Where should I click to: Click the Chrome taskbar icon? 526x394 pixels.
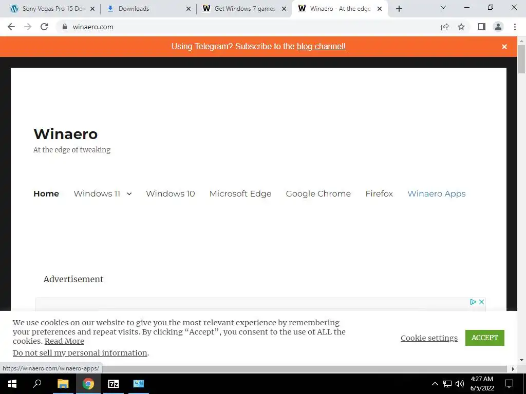pyautogui.click(x=88, y=384)
